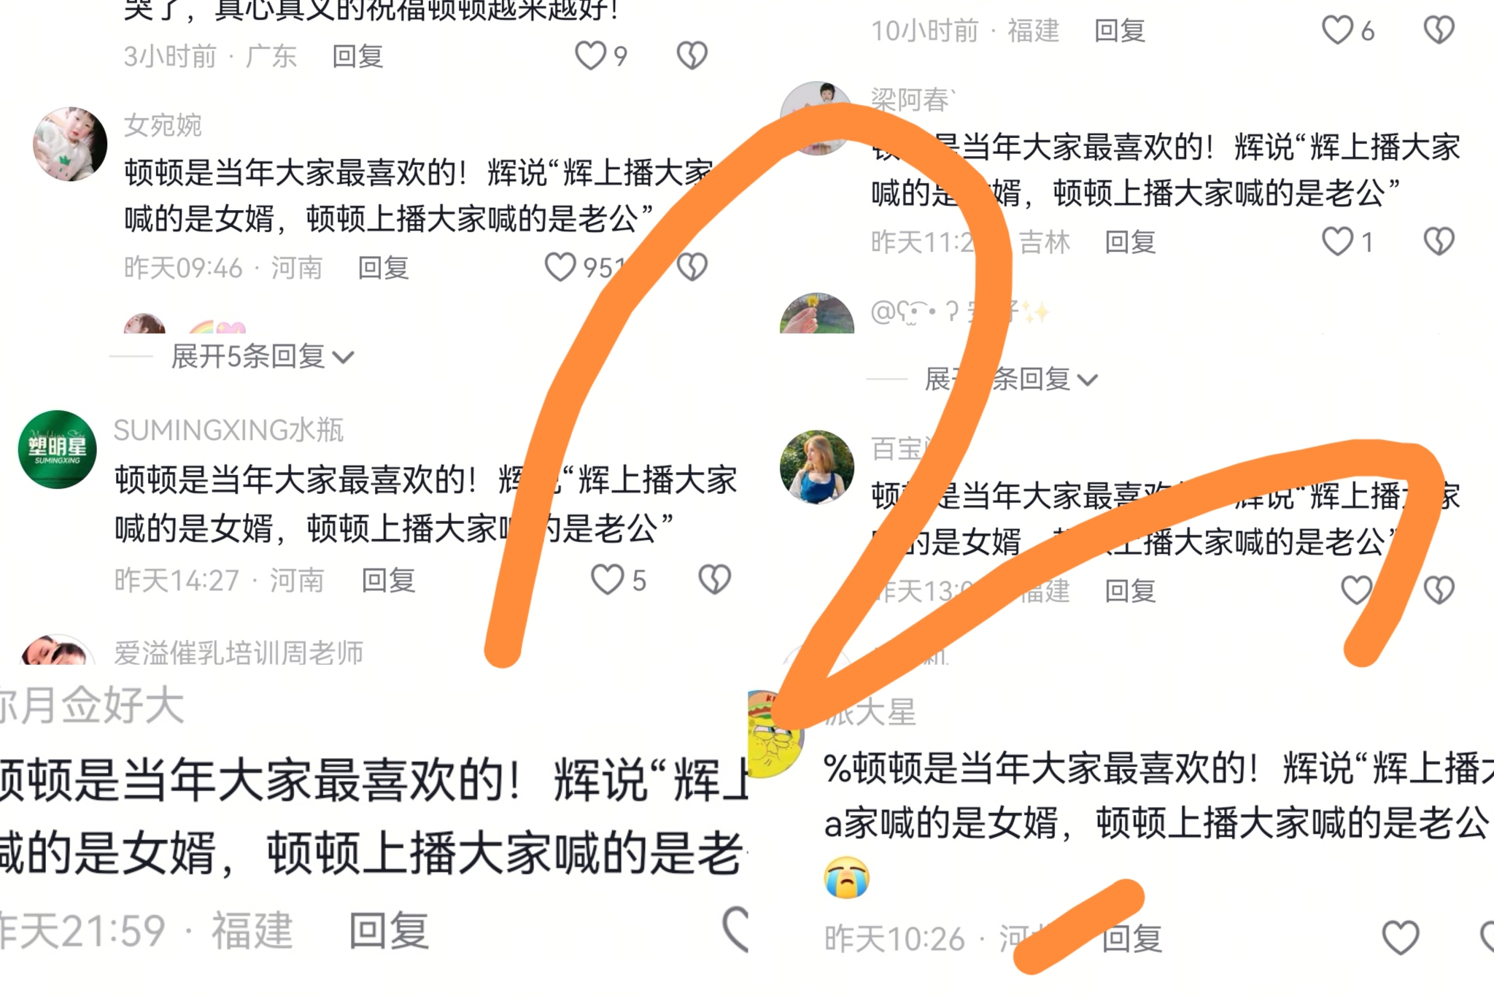Image resolution: width=1494 pixels, height=996 pixels.
Task: Like 派大星's comment posted 昨天10:26
Action: pos(1401,938)
